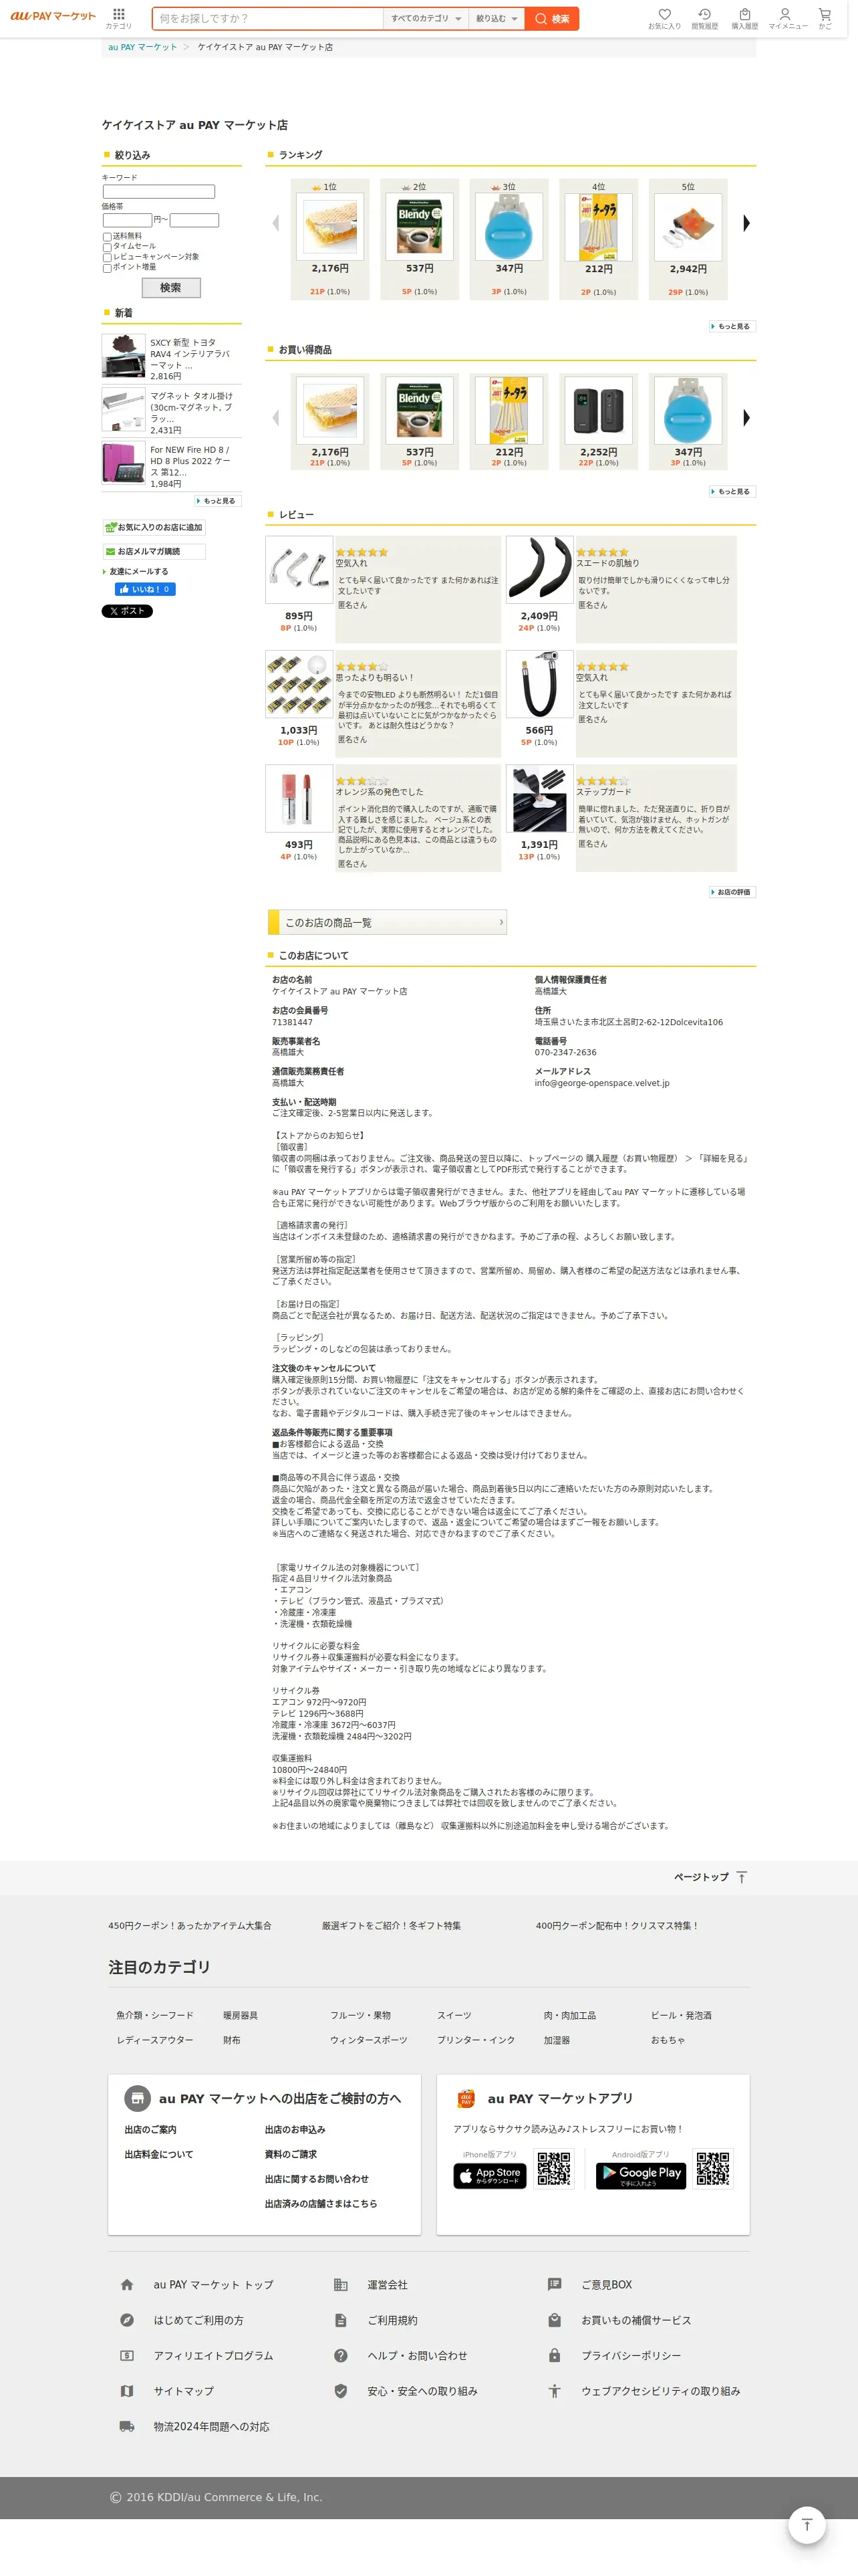This screenshot has width=858, height=2576.
Task: Go to ページトップ arrow
Action: click(x=740, y=1877)
